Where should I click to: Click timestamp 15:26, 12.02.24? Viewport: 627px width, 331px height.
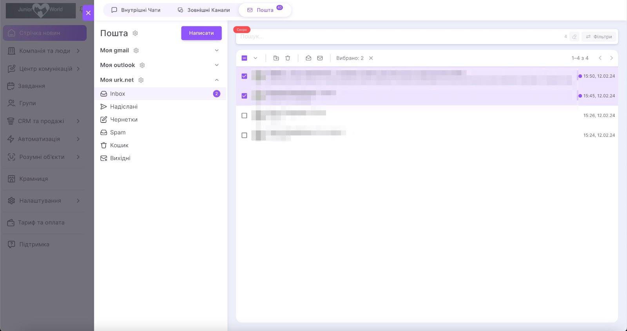pyautogui.click(x=599, y=116)
